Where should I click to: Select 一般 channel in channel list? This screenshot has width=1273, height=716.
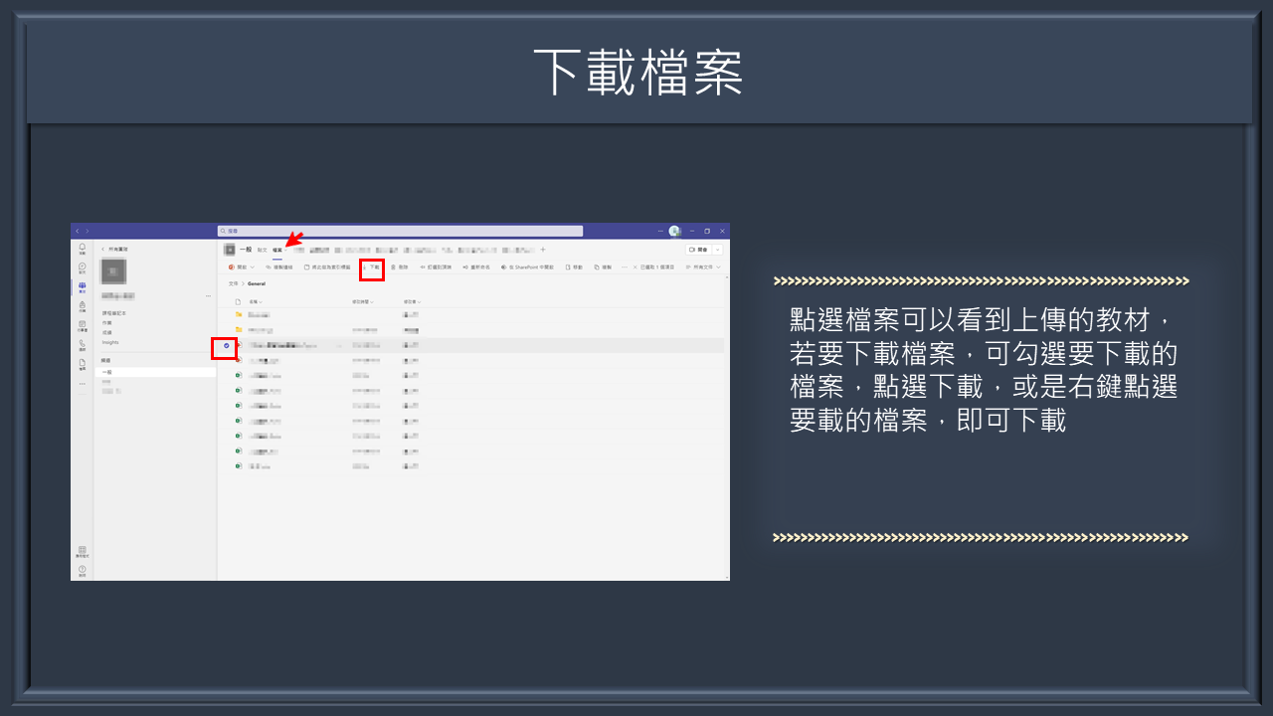(x=155, y=372)
